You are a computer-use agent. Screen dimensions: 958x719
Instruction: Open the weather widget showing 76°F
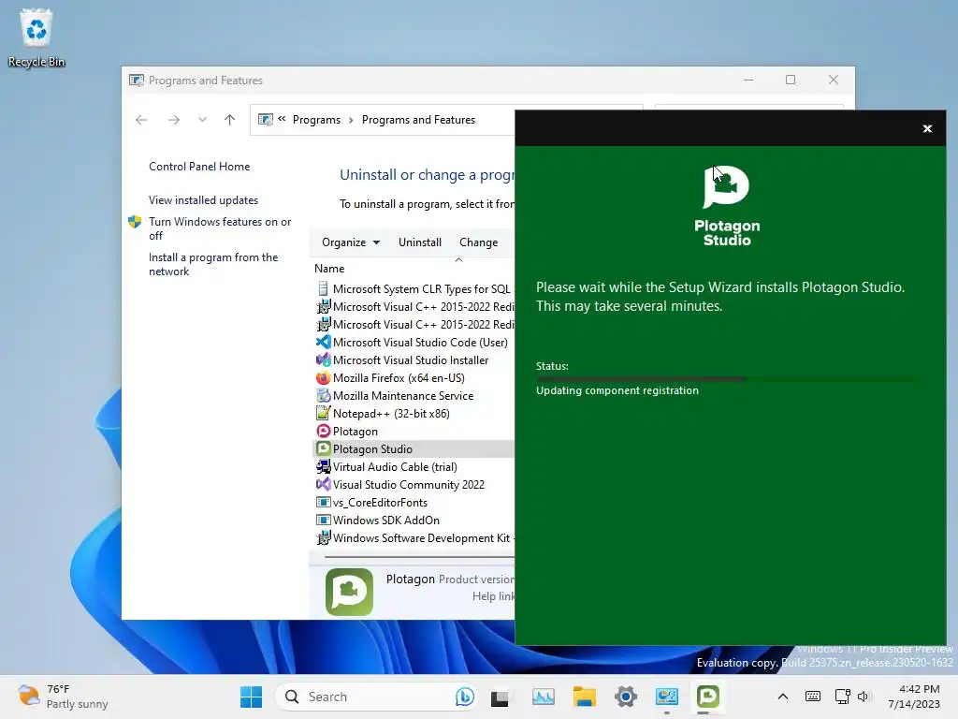point(63,697)
